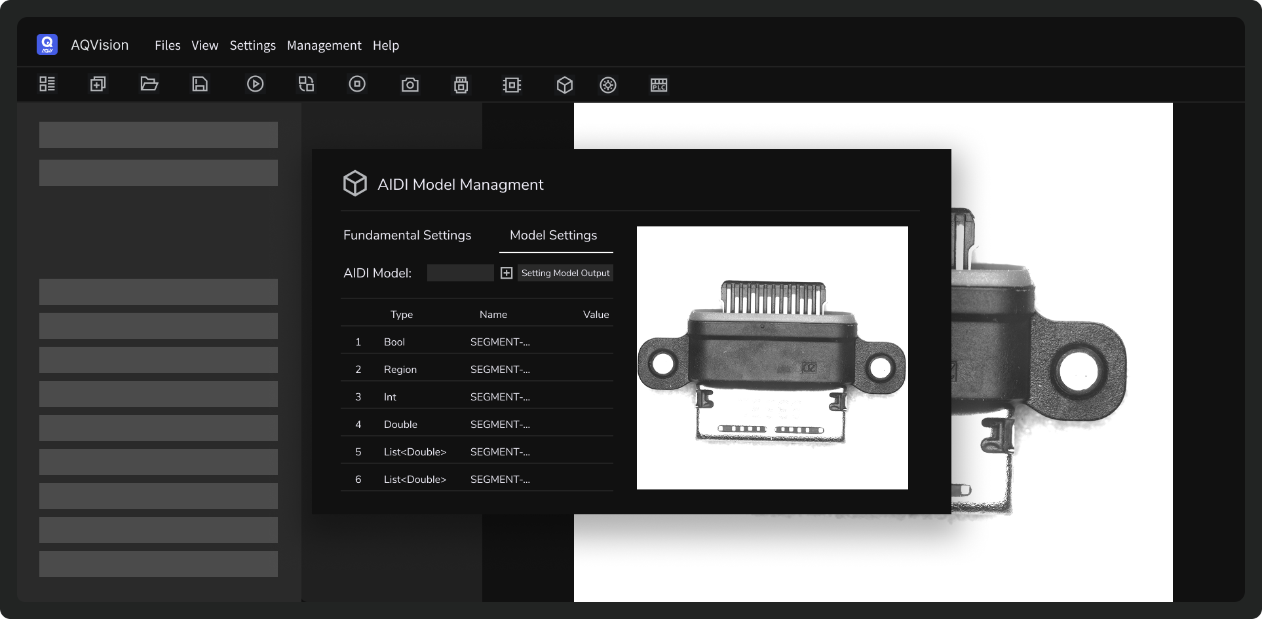This screenshot has width=1262, height=619.
Task: Click the new duplicate plus icon
Action: pos(98,84)
